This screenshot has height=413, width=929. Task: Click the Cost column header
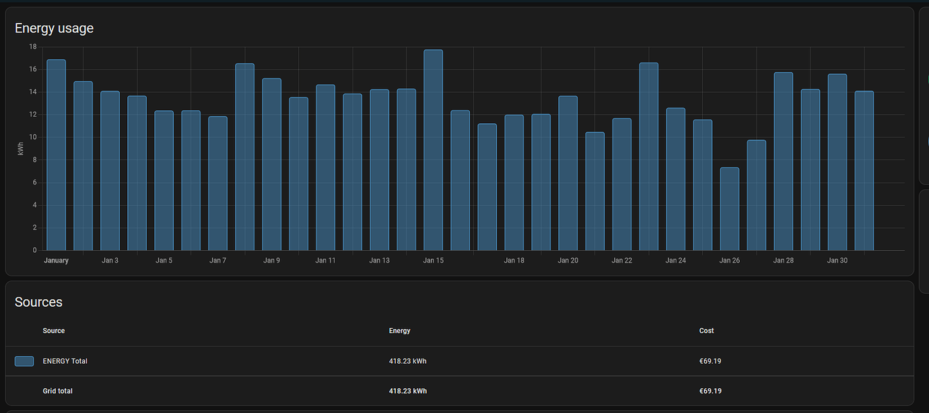(x=706, y=331)
